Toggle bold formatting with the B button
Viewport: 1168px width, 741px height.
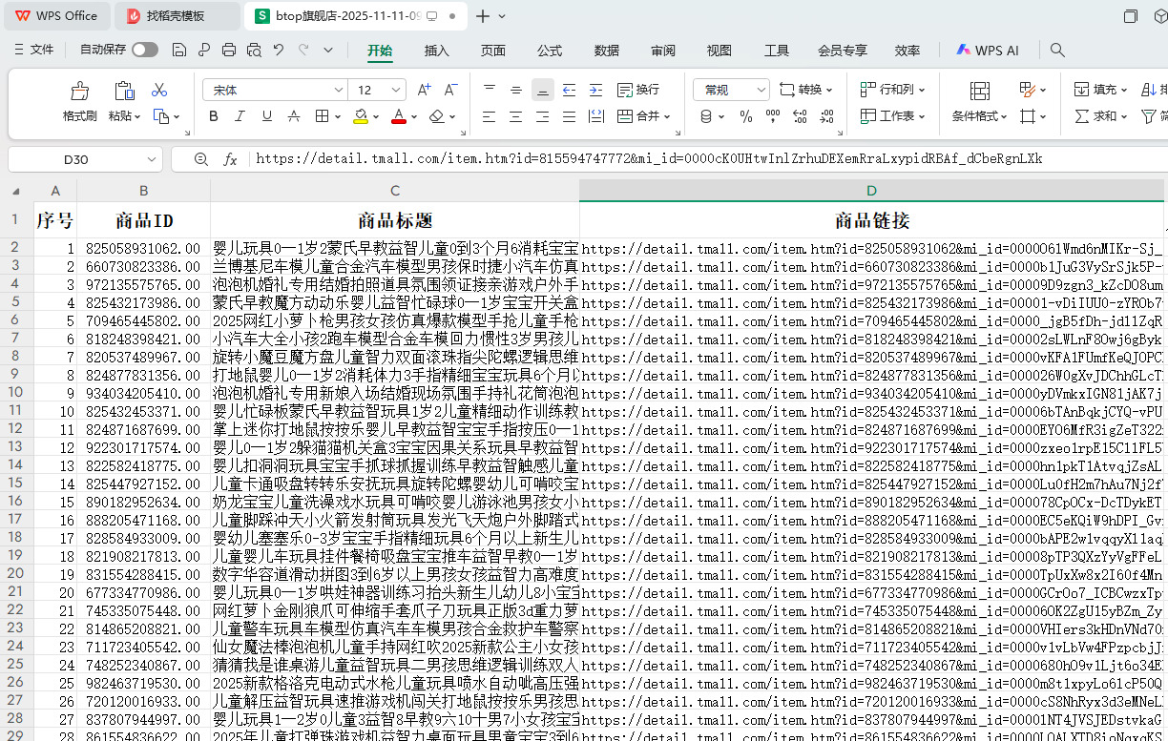[214, 116]
